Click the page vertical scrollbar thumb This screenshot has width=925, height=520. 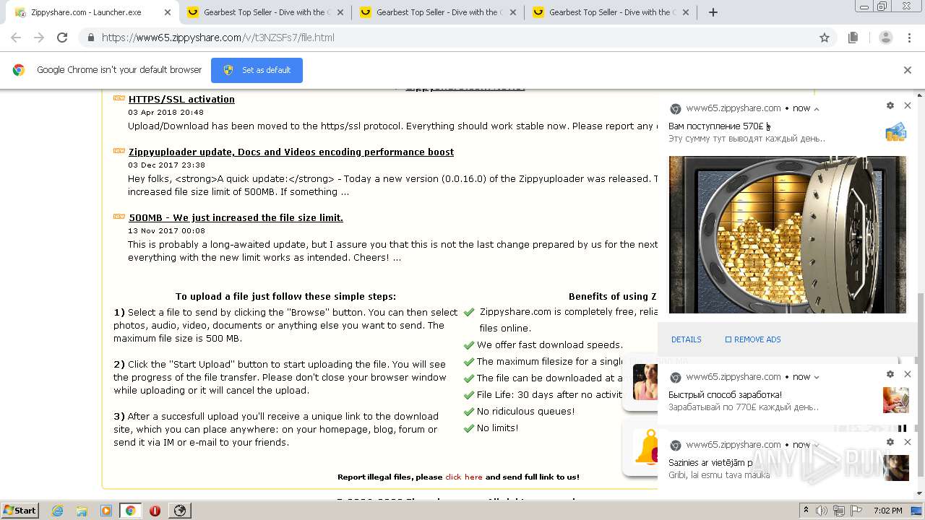(920, 385)
